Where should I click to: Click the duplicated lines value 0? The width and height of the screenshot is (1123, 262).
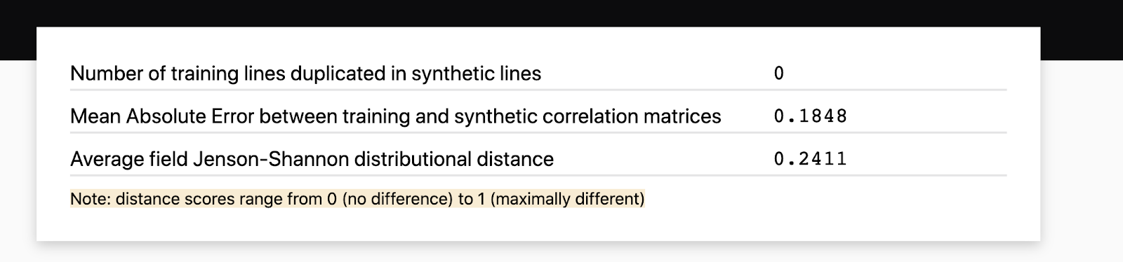tap(778, 74)
